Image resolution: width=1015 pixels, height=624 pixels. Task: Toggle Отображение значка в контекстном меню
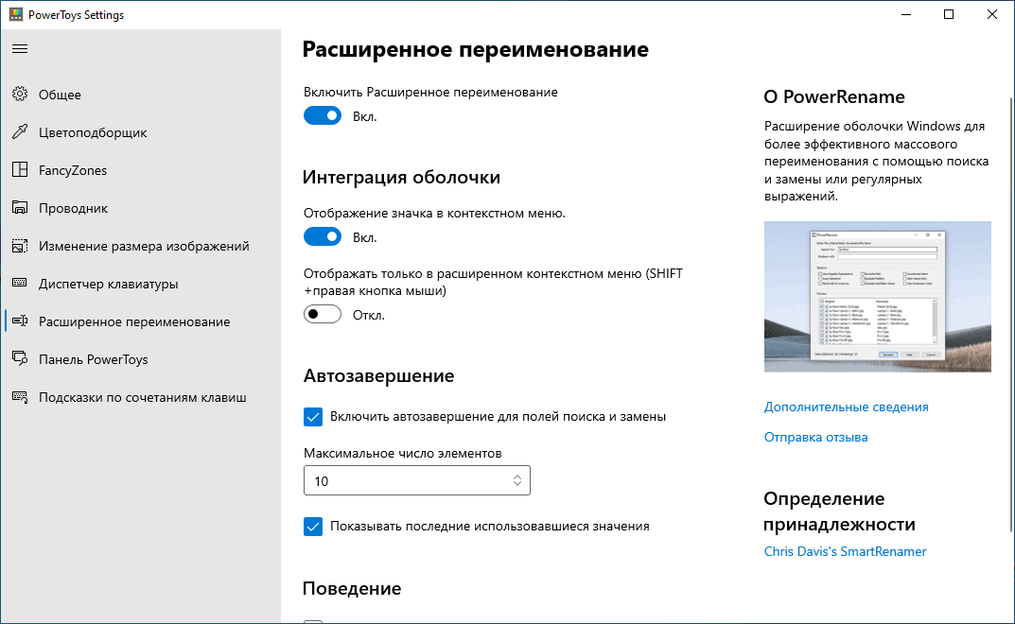[x=323, y=237]
